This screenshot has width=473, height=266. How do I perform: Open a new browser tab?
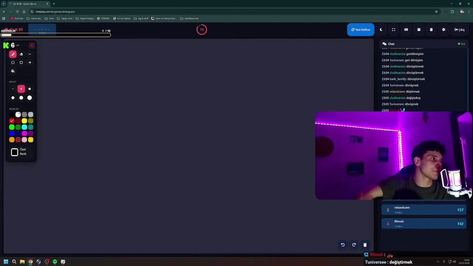point(54,4)
